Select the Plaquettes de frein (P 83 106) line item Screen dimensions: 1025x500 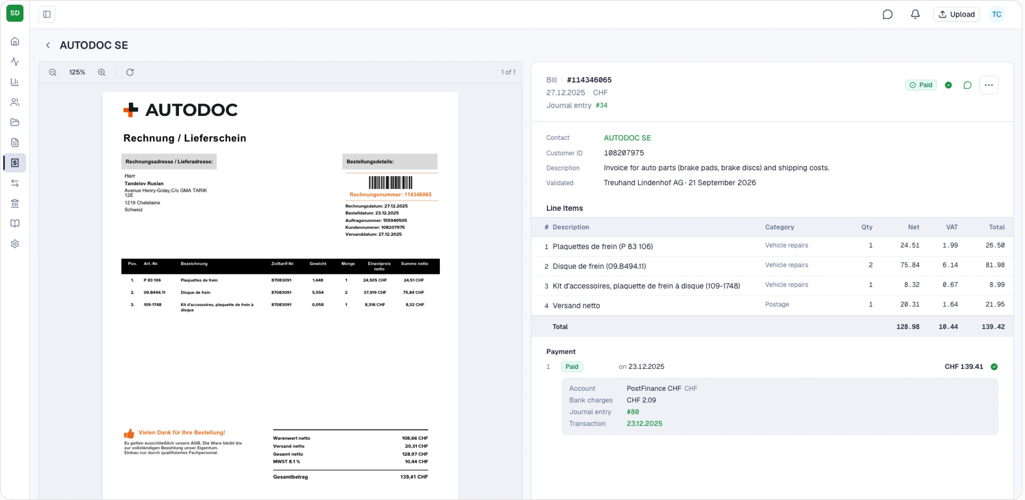coord(772,247)
